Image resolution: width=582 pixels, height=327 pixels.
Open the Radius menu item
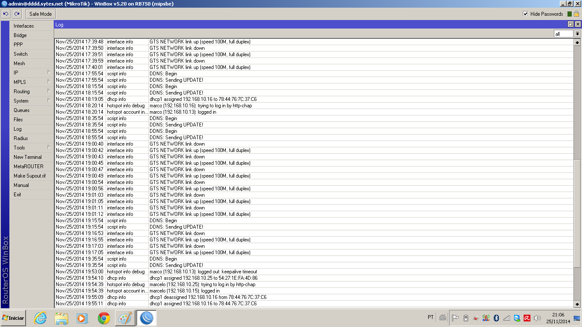[31, 138]
